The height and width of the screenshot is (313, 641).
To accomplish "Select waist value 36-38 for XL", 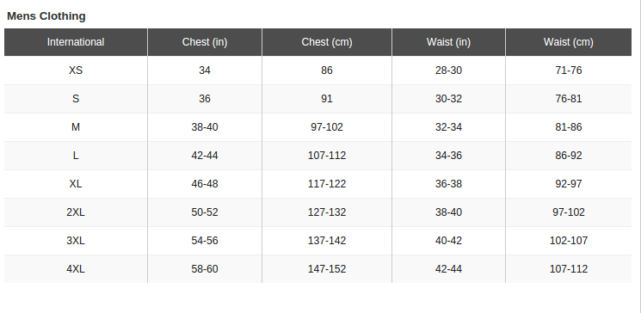I will pos(448,184).
